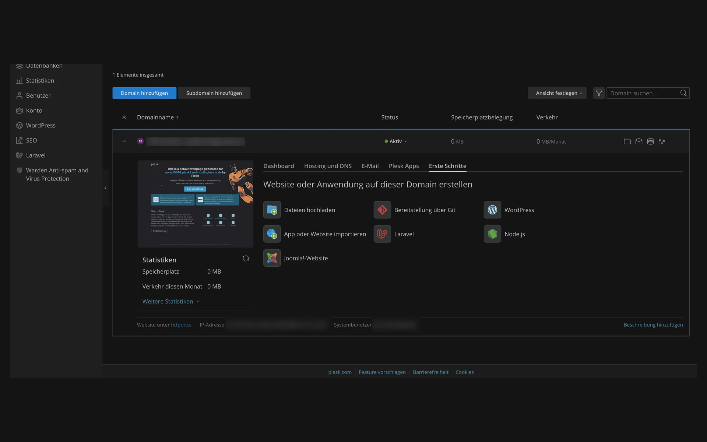Open the file manager folder icon
This screenshot has width=707, height=442.
click(x=627, y=141)
